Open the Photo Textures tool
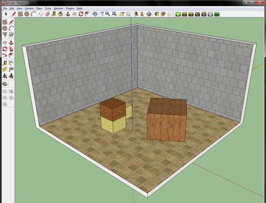 (136, 14)
